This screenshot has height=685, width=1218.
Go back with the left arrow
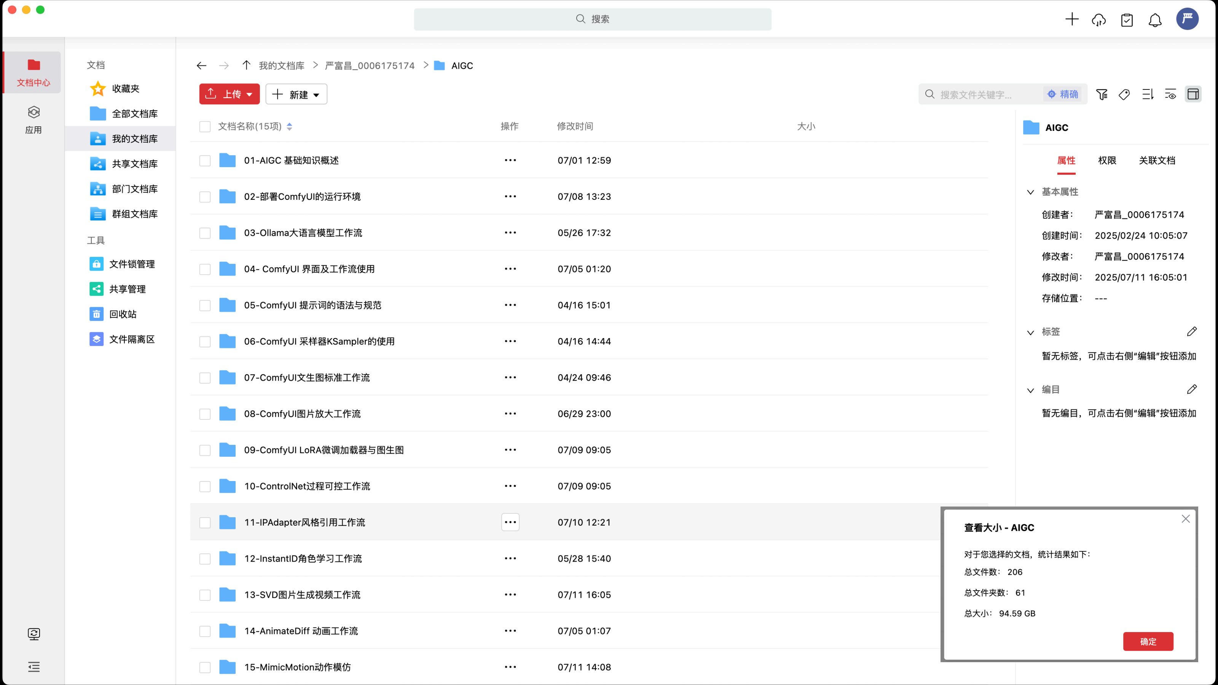click(x=201, y=65)
